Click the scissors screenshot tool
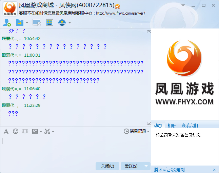 tap(47, 131)
